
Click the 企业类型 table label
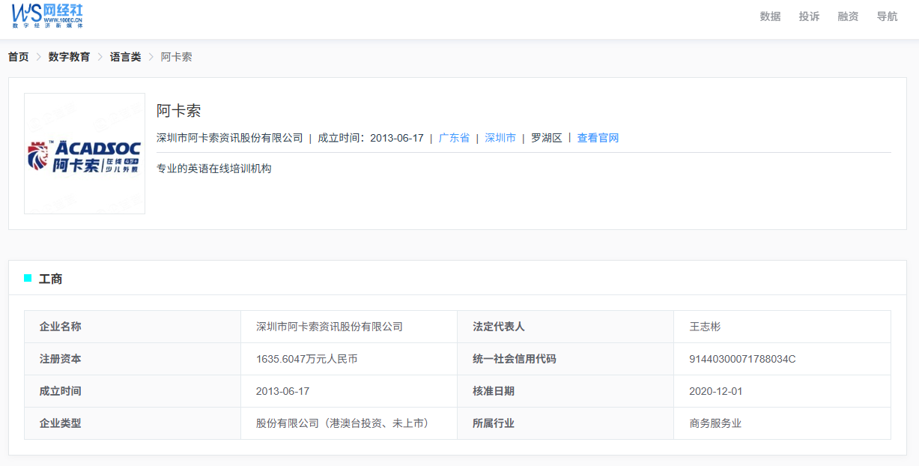61,423
